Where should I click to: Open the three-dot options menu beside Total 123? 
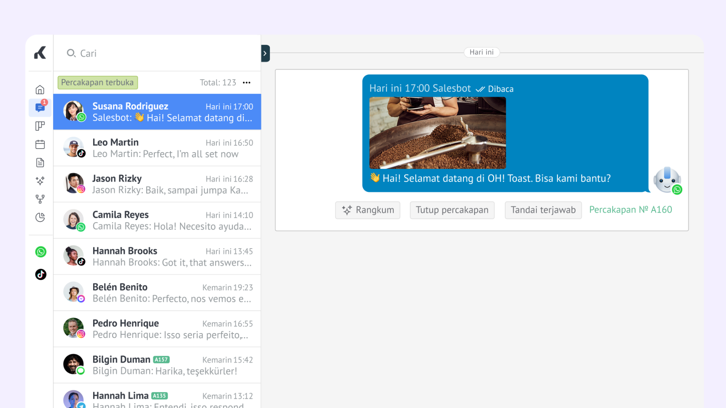247,82
